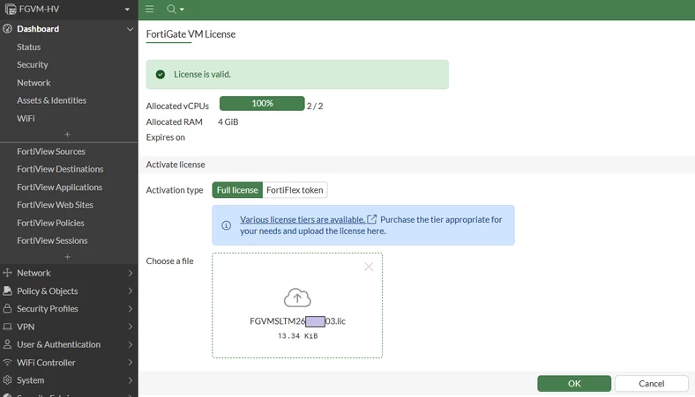Screen dimensions: 695x397
Task: Click the info icon in blue notice
Action: click(226, 225)
